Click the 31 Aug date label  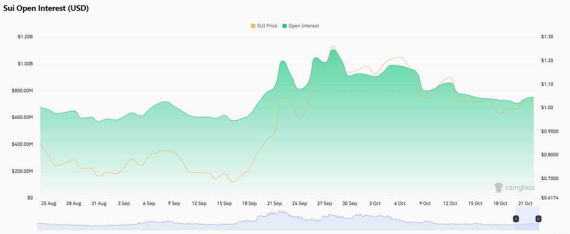(99, 203)
